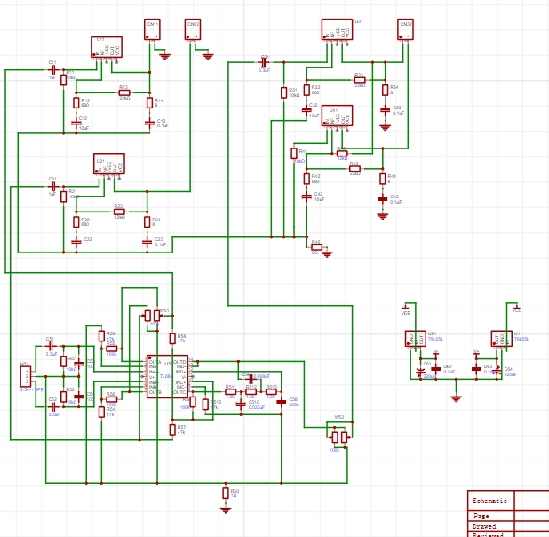This screenshot has width=549, height=537.
Task: Select resistor R31 10kΩ symbol
Action: (284, 92)
